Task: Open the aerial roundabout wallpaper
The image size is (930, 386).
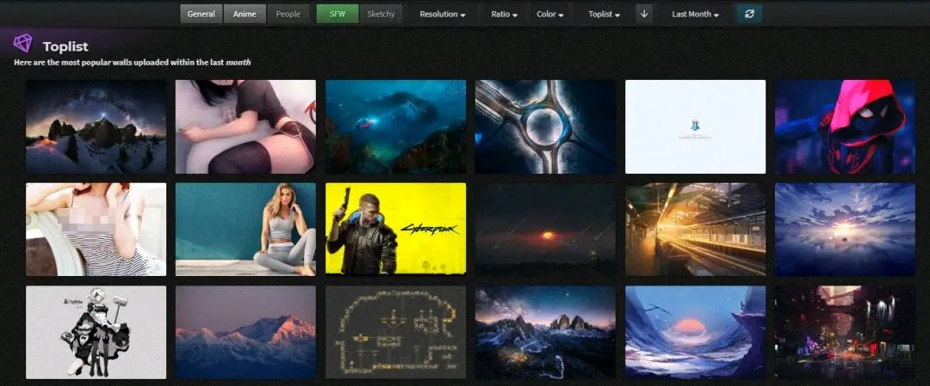Action: point(545,126)
